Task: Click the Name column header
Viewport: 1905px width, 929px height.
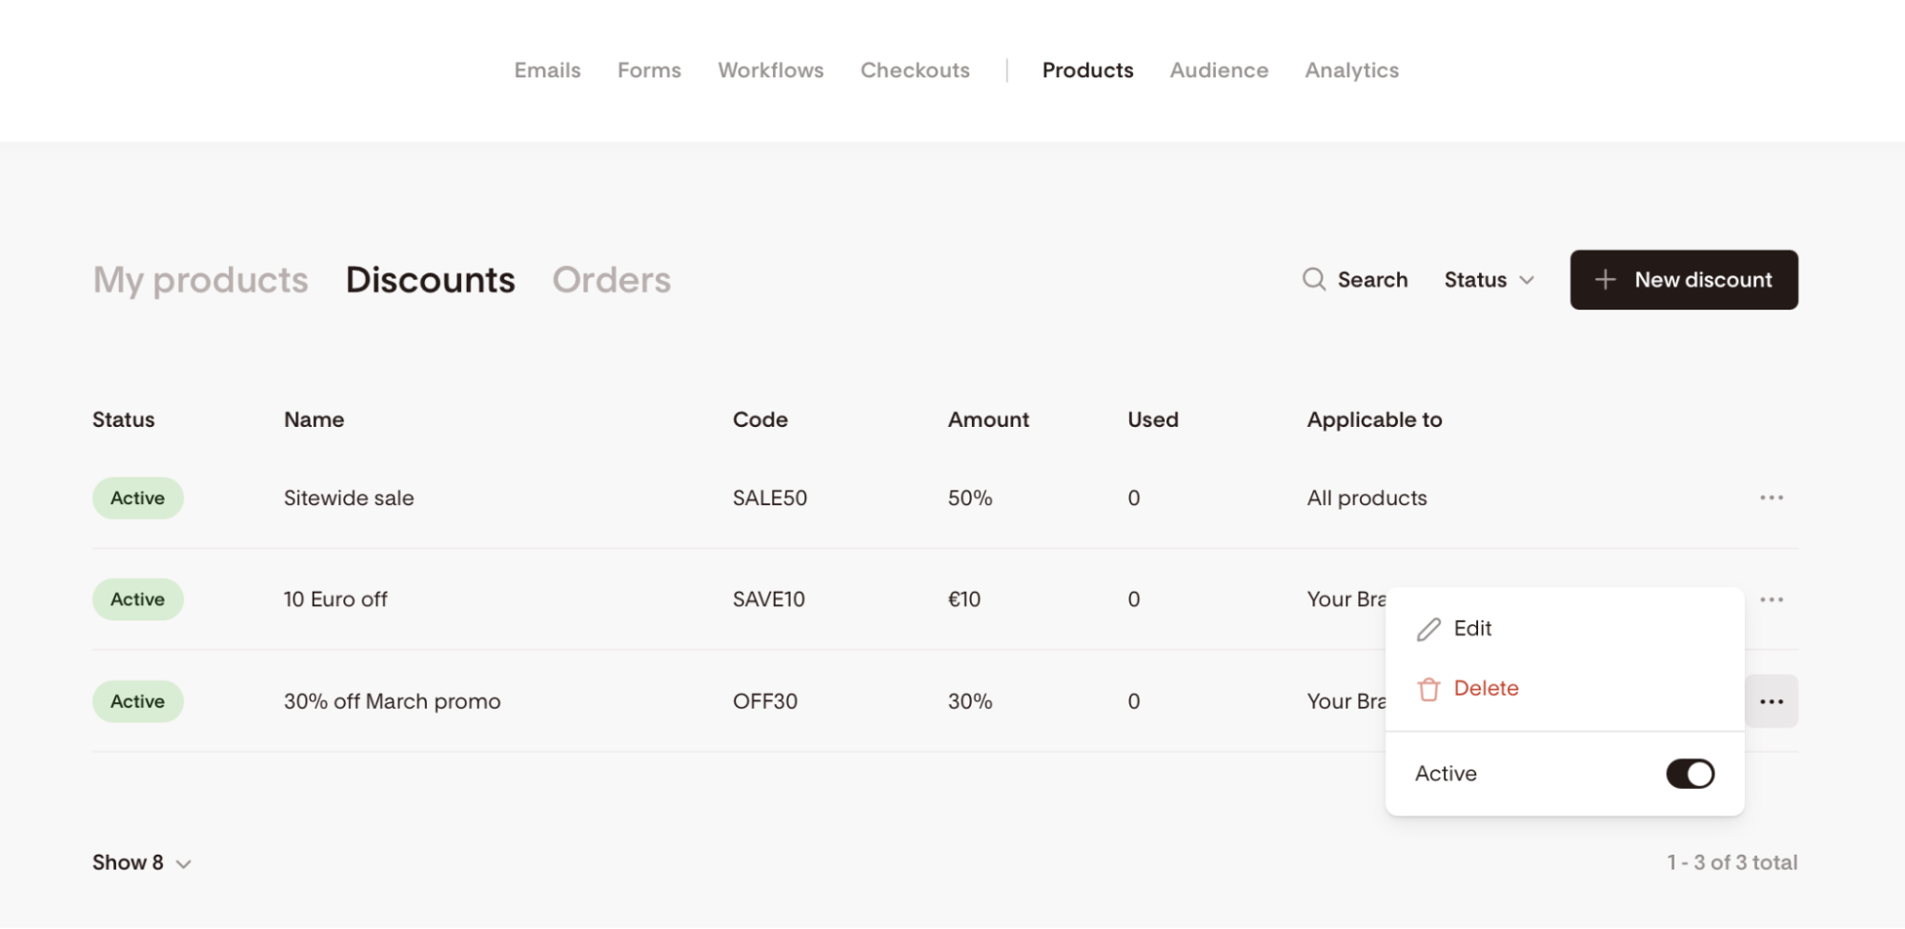Action: pyautogui.click(x=314, y=419)
